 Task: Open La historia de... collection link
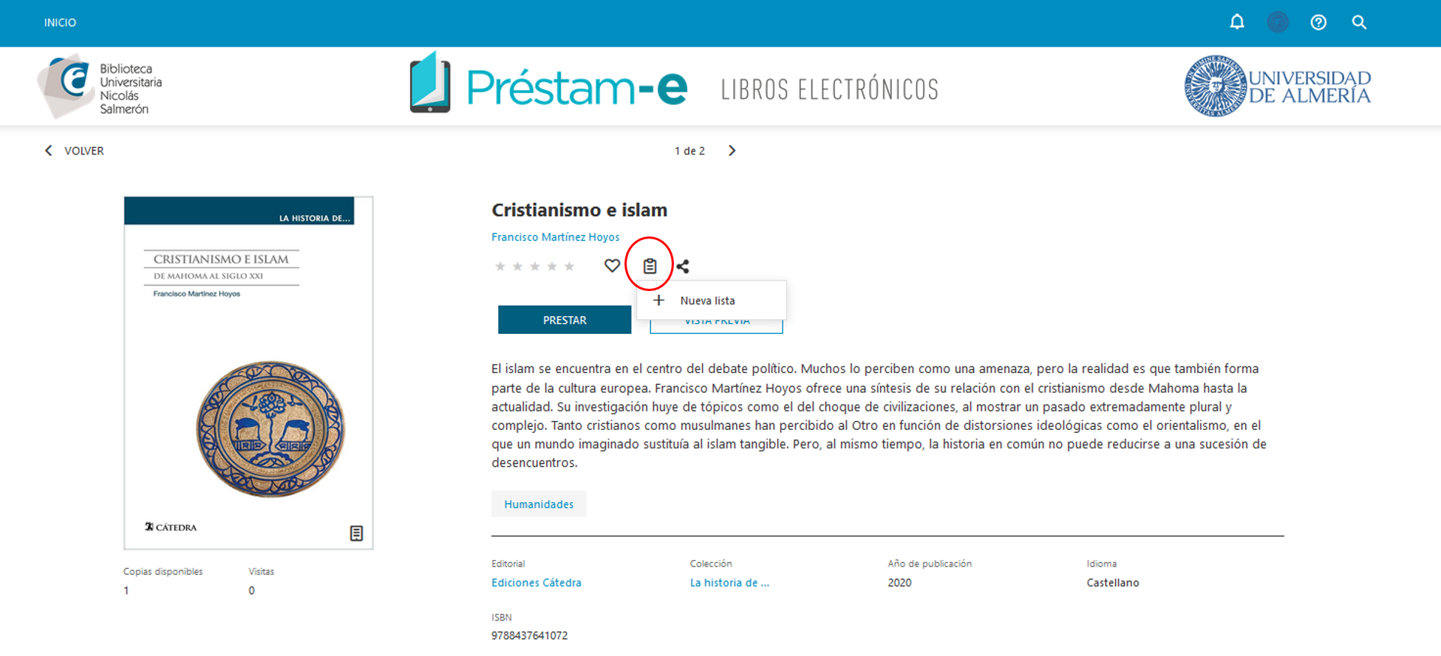[729, 583]
